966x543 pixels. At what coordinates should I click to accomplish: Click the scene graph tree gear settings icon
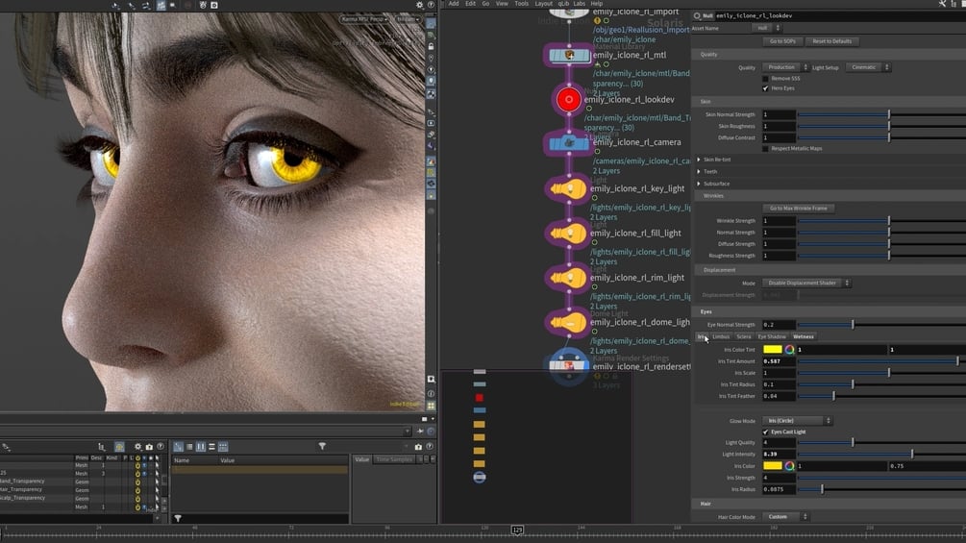pyautogui.click(x=138, y=447)
